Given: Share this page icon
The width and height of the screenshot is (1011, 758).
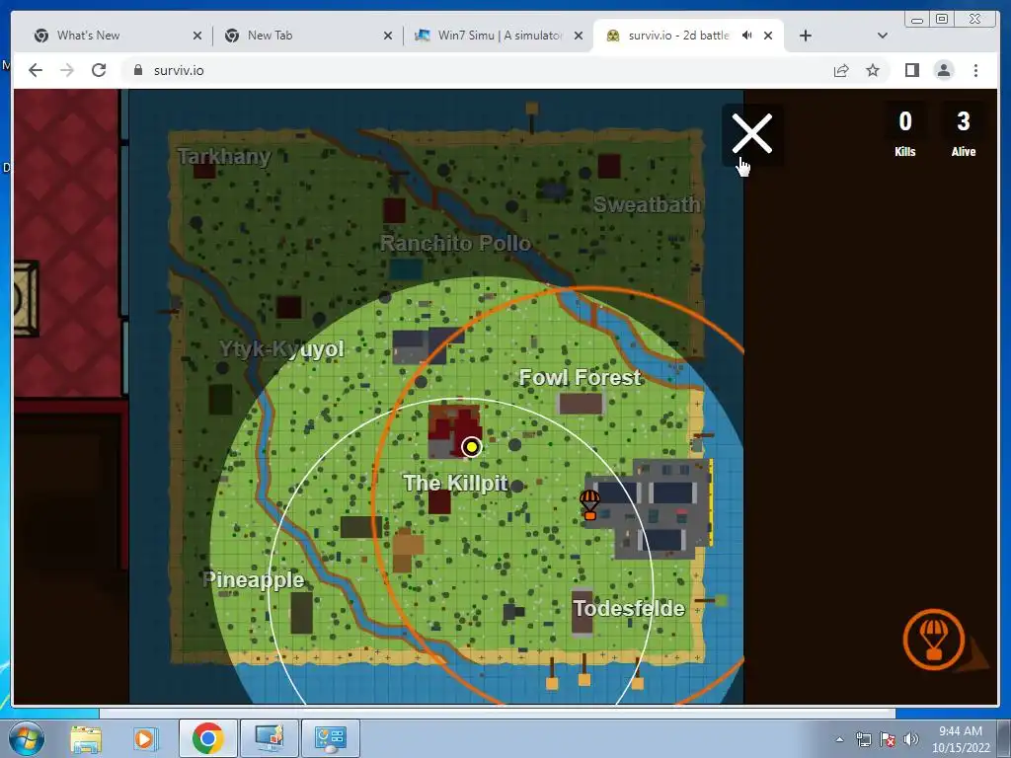Looking at the screenshot, I should coord(841,70).
